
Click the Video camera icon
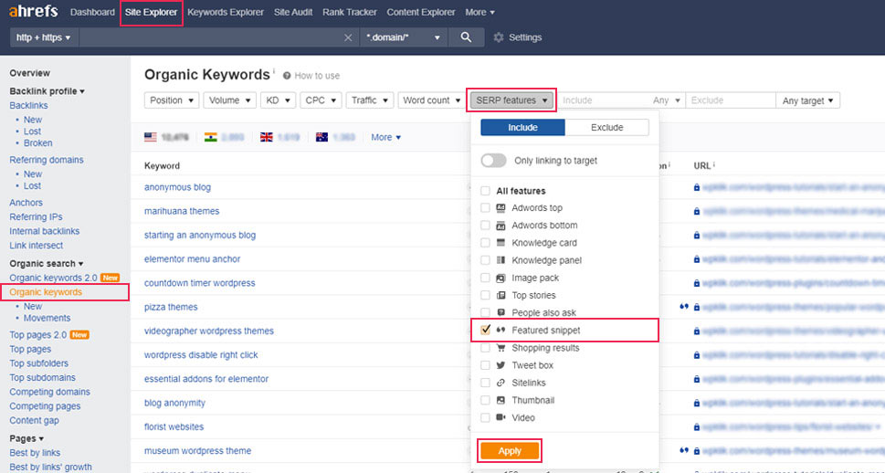pos(500,417)
